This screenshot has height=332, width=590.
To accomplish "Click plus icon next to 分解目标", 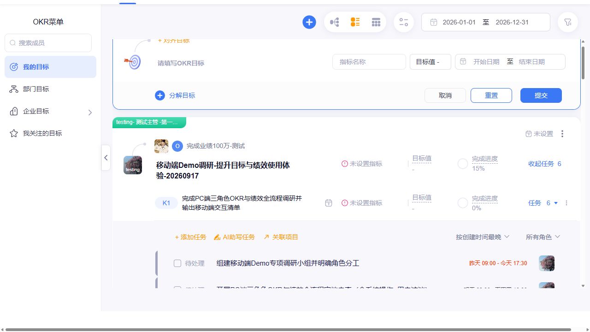I will pyautogui.click(x=160, y=95).
